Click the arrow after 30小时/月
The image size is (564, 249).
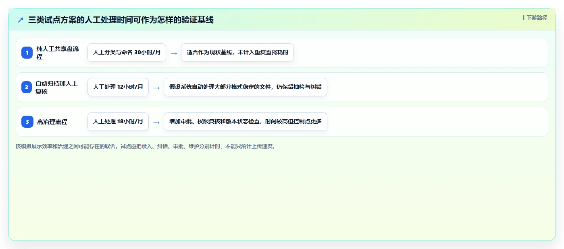coord(174,53)
